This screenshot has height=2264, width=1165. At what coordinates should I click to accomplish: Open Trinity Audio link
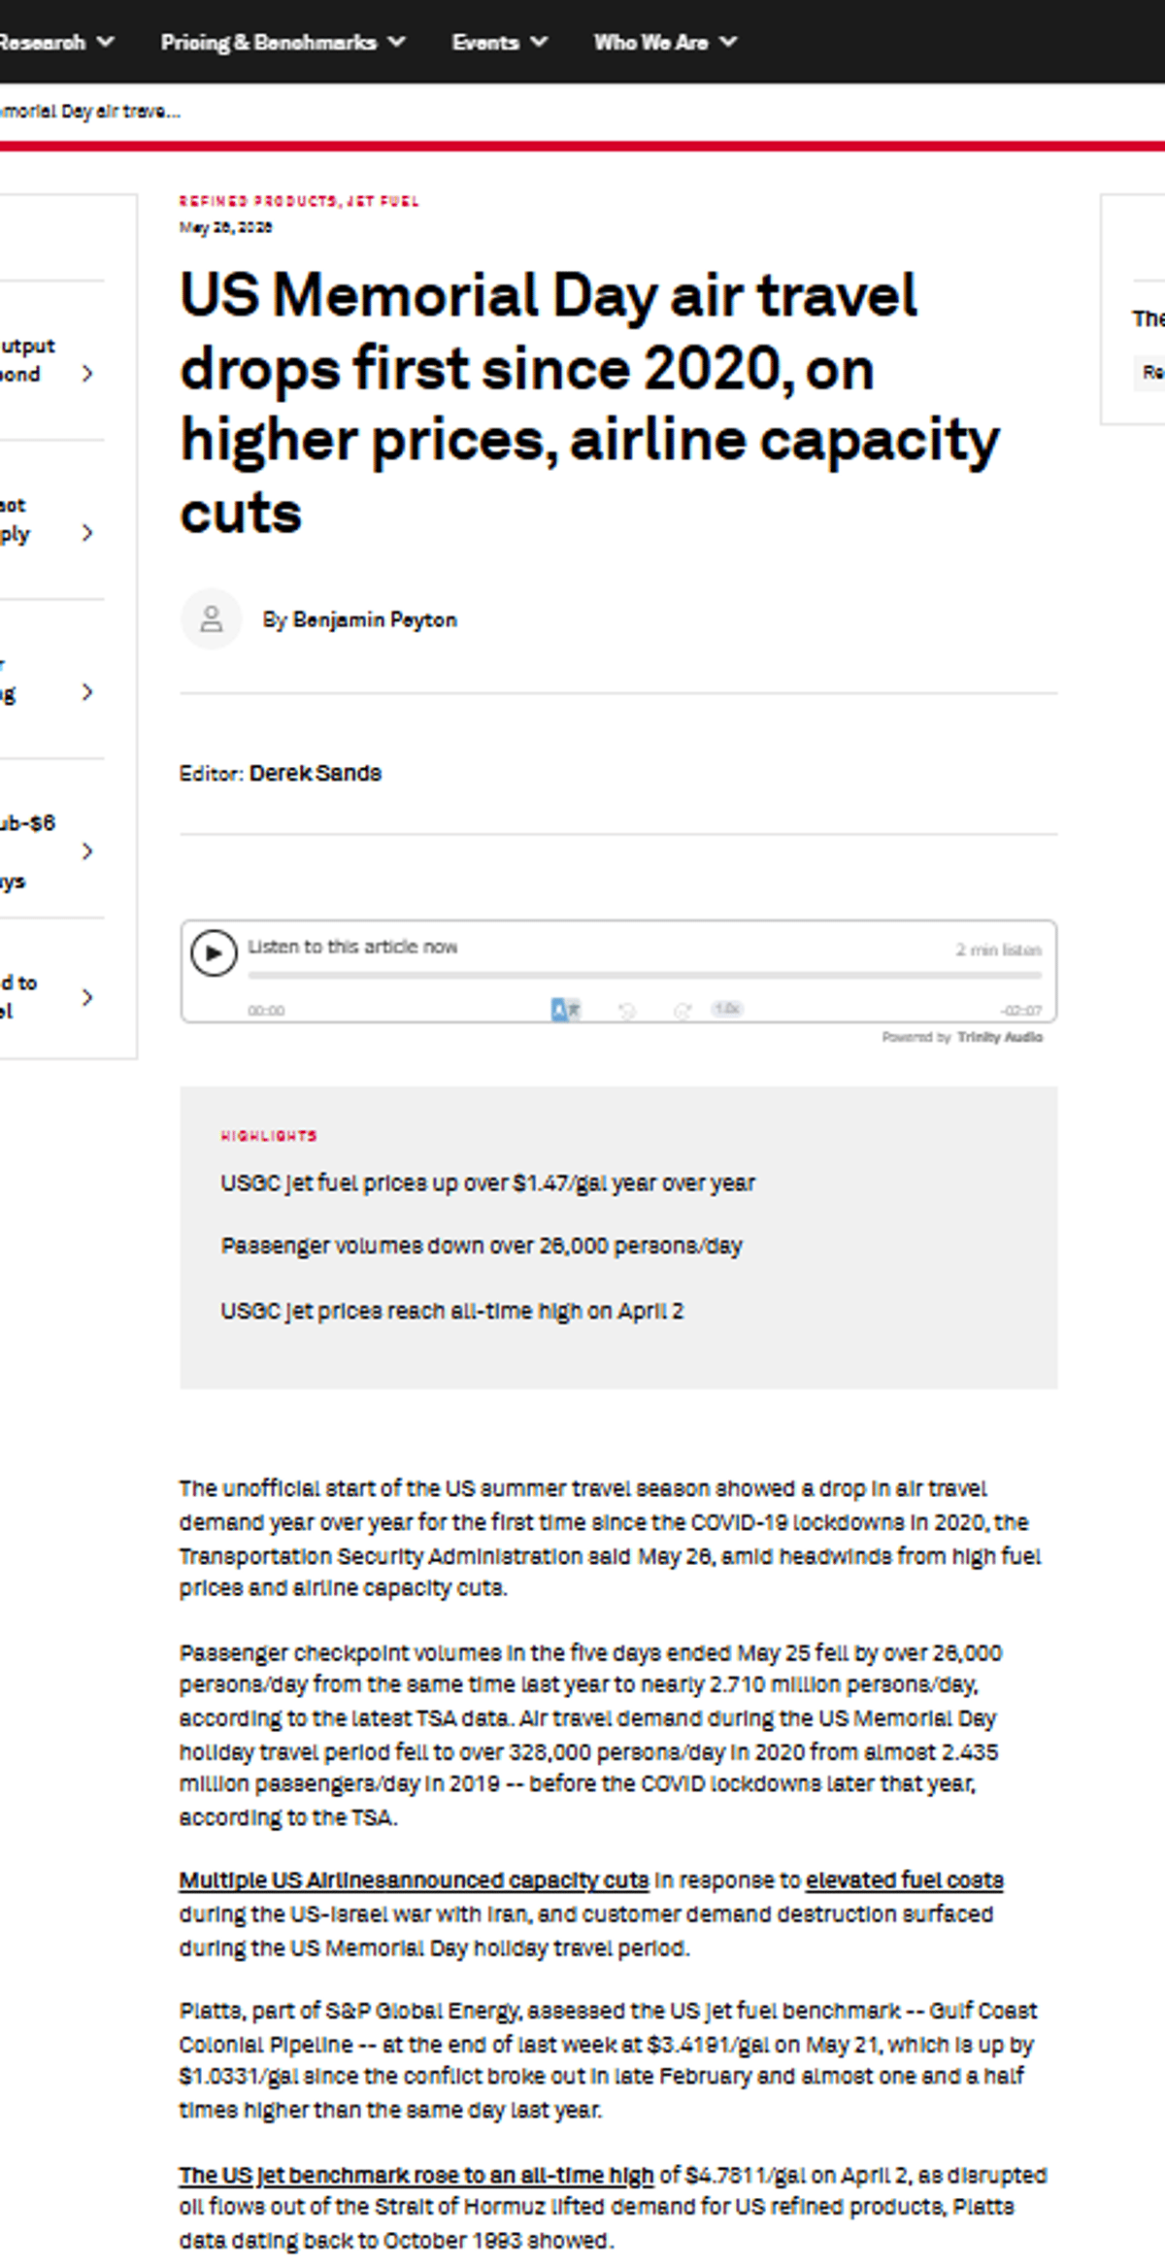coord(1000,1037)
